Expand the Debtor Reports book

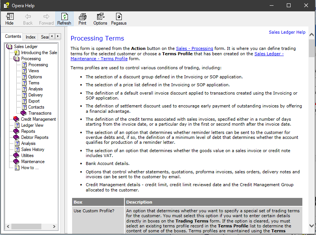tap(16, 137)
